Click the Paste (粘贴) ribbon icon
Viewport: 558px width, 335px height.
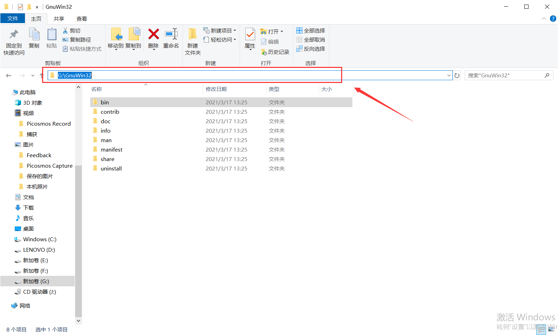52,34
